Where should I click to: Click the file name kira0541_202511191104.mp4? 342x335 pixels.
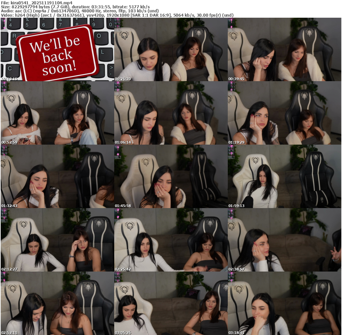41,3
